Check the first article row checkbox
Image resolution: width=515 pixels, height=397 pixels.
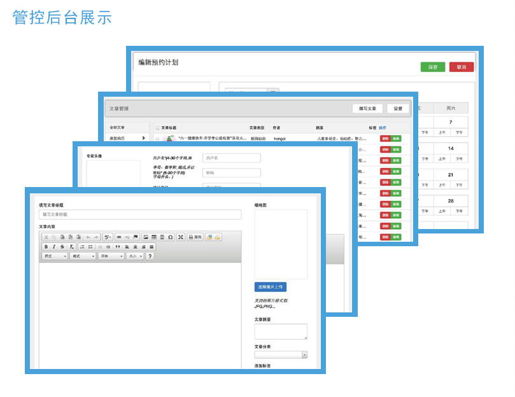tap(158, 138)
